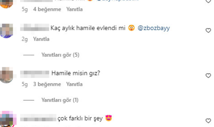Image resolution: width=214 pixels, height=127 pixels.
Task: Like the 'çok farklı bir şey' comment
Action: pyautogui.click(x=208, y=121)
